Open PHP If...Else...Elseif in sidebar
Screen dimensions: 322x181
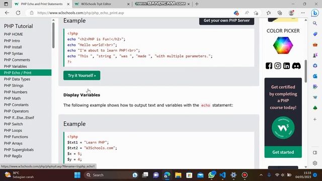tap(19, 118)
